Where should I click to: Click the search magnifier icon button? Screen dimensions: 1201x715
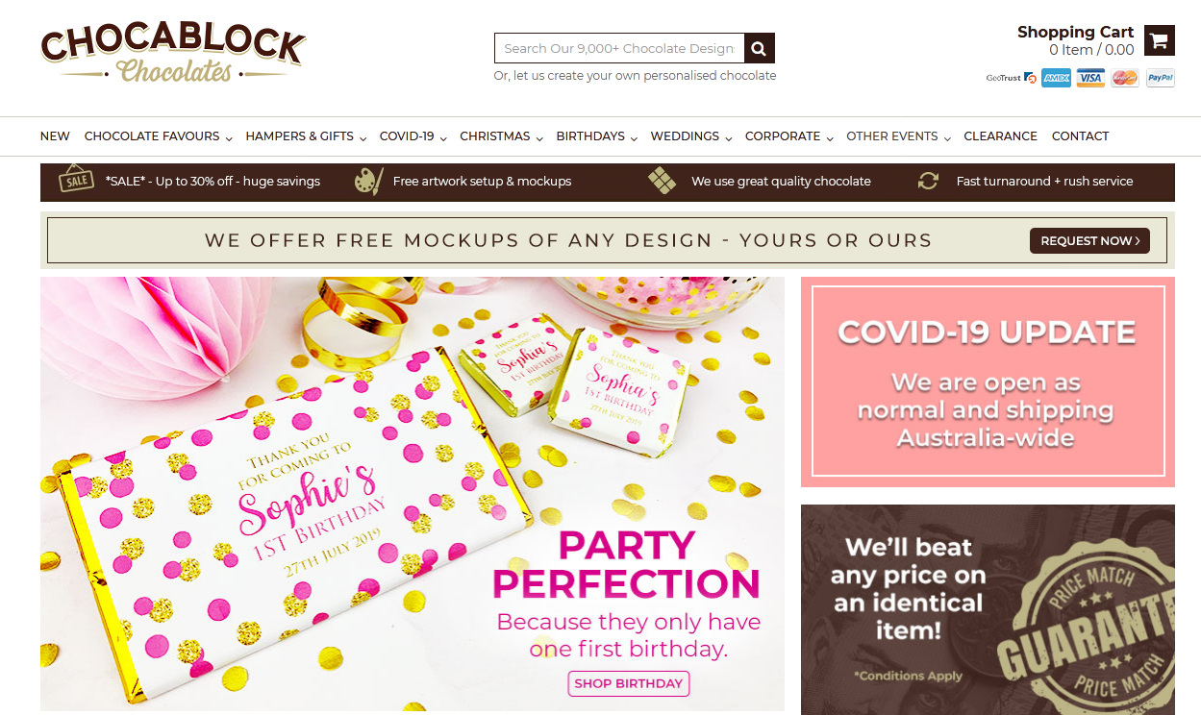[760, 48]
